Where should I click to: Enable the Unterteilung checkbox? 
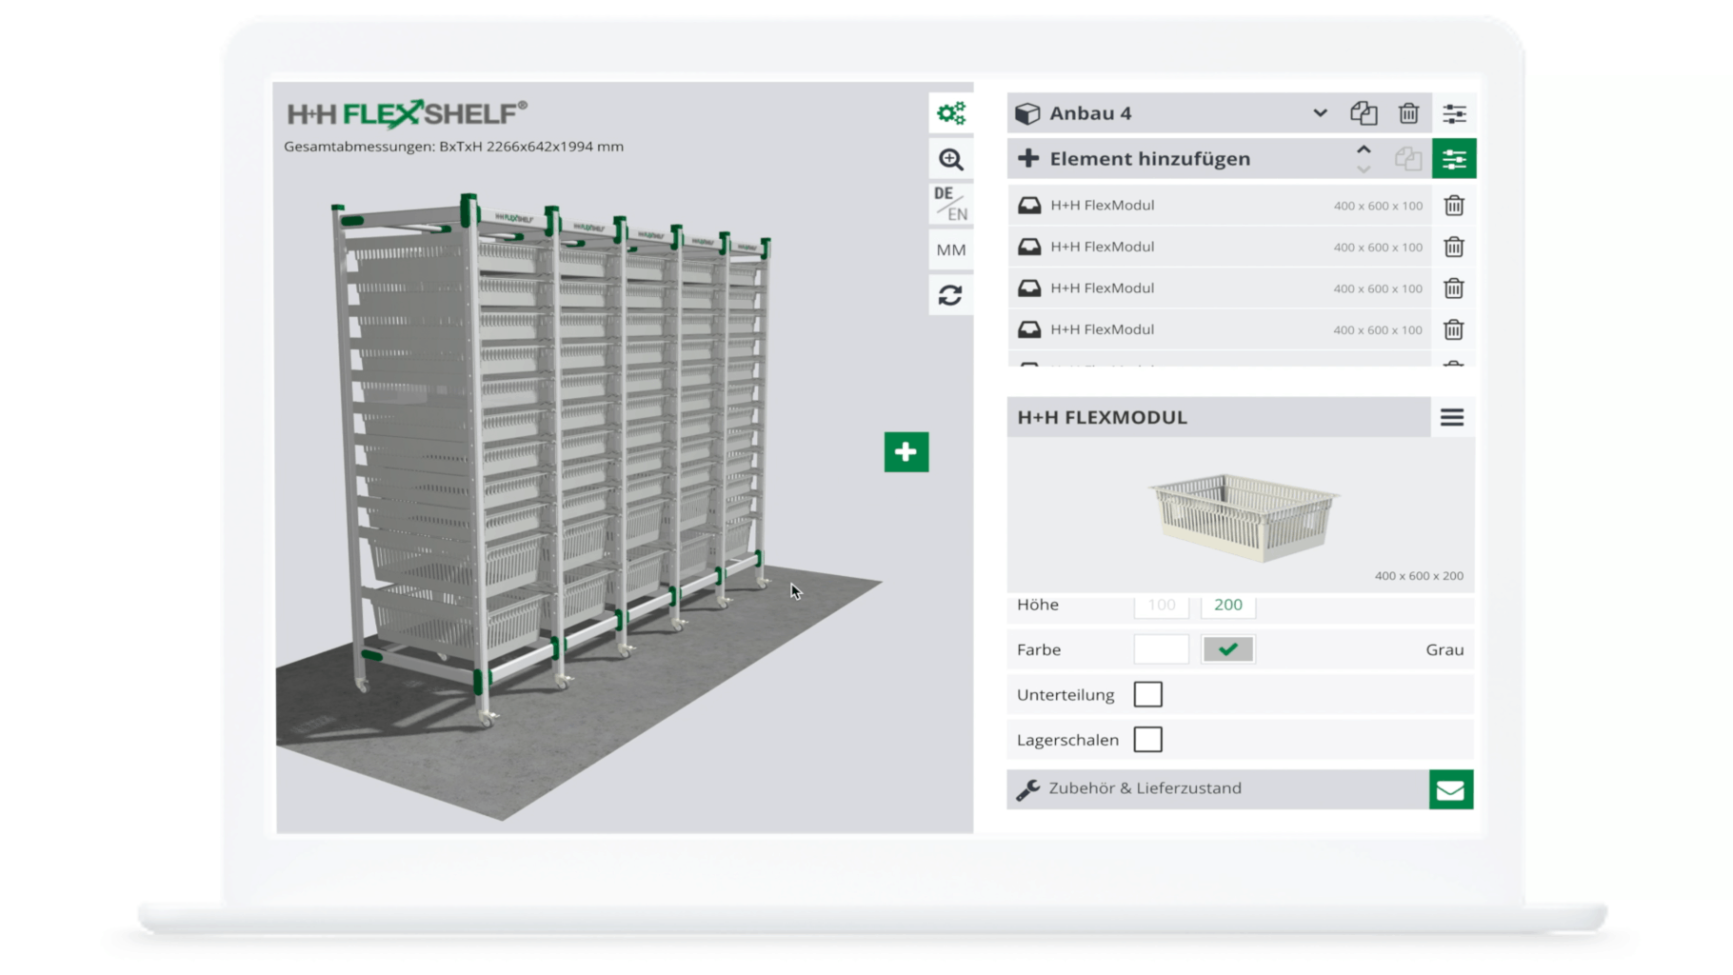1147,694
